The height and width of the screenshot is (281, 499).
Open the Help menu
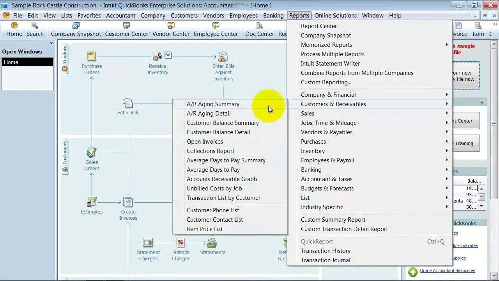tap(395, 16)
